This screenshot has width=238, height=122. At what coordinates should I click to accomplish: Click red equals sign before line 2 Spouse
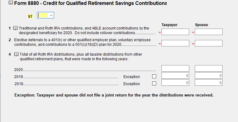(193, 44)
